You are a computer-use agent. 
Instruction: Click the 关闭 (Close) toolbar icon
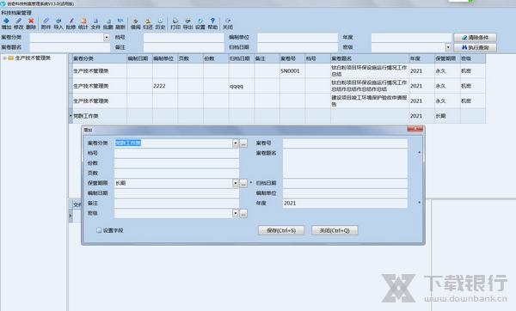(227, 24)
